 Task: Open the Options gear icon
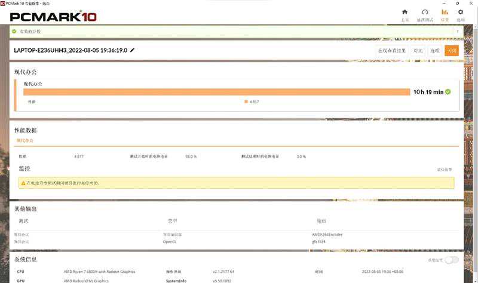click(x=461, y=13)
